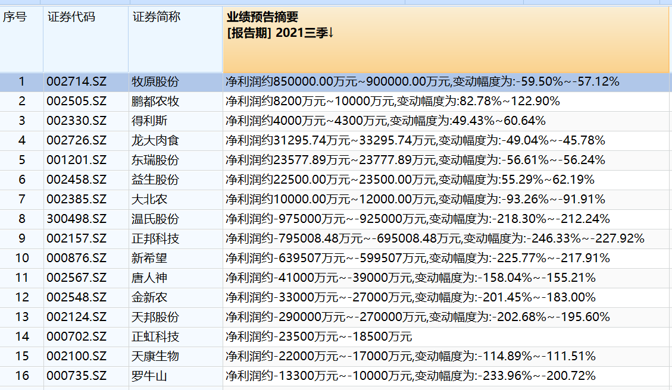The image size is (672, 390).
Task: Pick the 002567.SZ code cell
Action: [x=76, y=278]
